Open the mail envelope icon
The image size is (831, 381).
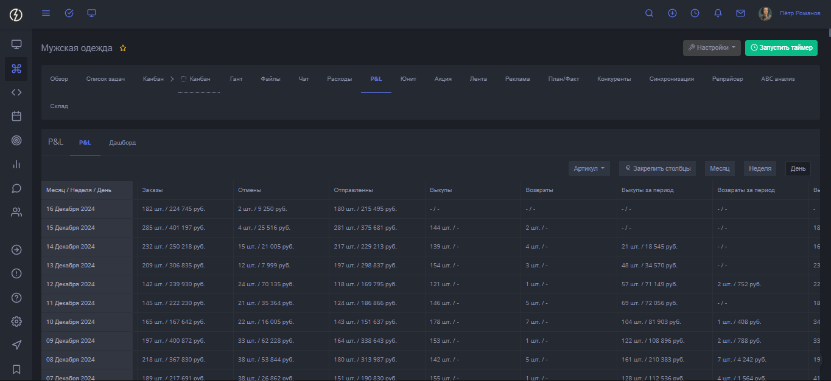[740, 13]
